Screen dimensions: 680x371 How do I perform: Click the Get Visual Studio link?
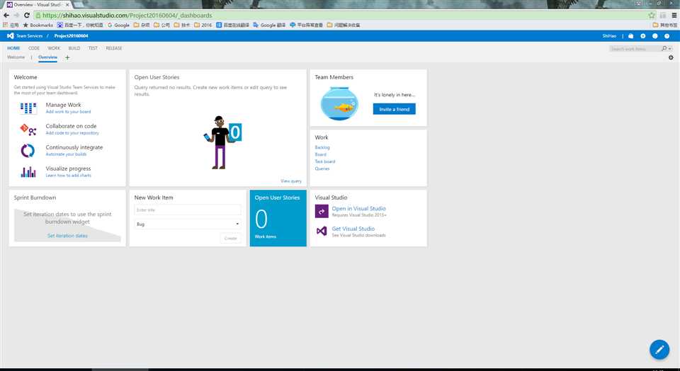353,229
